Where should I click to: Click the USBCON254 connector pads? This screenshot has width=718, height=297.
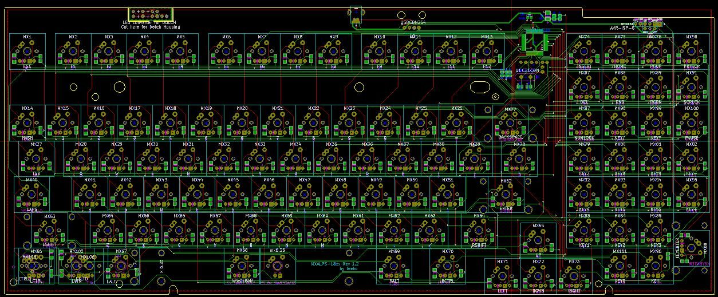(x=412, y=27)
